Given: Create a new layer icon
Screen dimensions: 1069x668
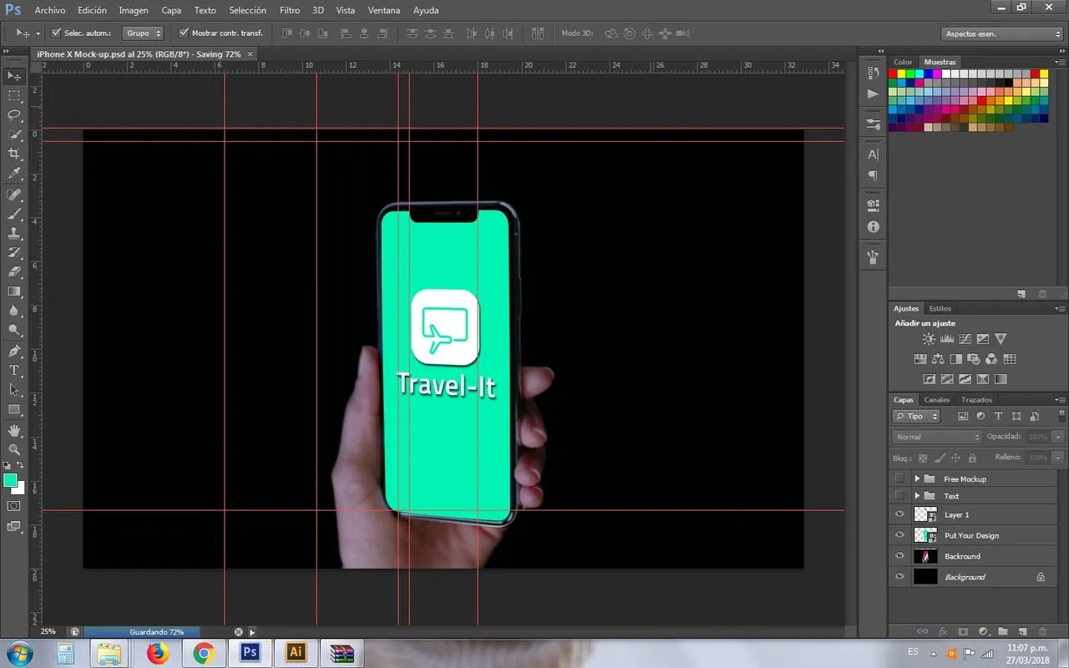Looking at the screenshot, I should (x=1022, y=632).
